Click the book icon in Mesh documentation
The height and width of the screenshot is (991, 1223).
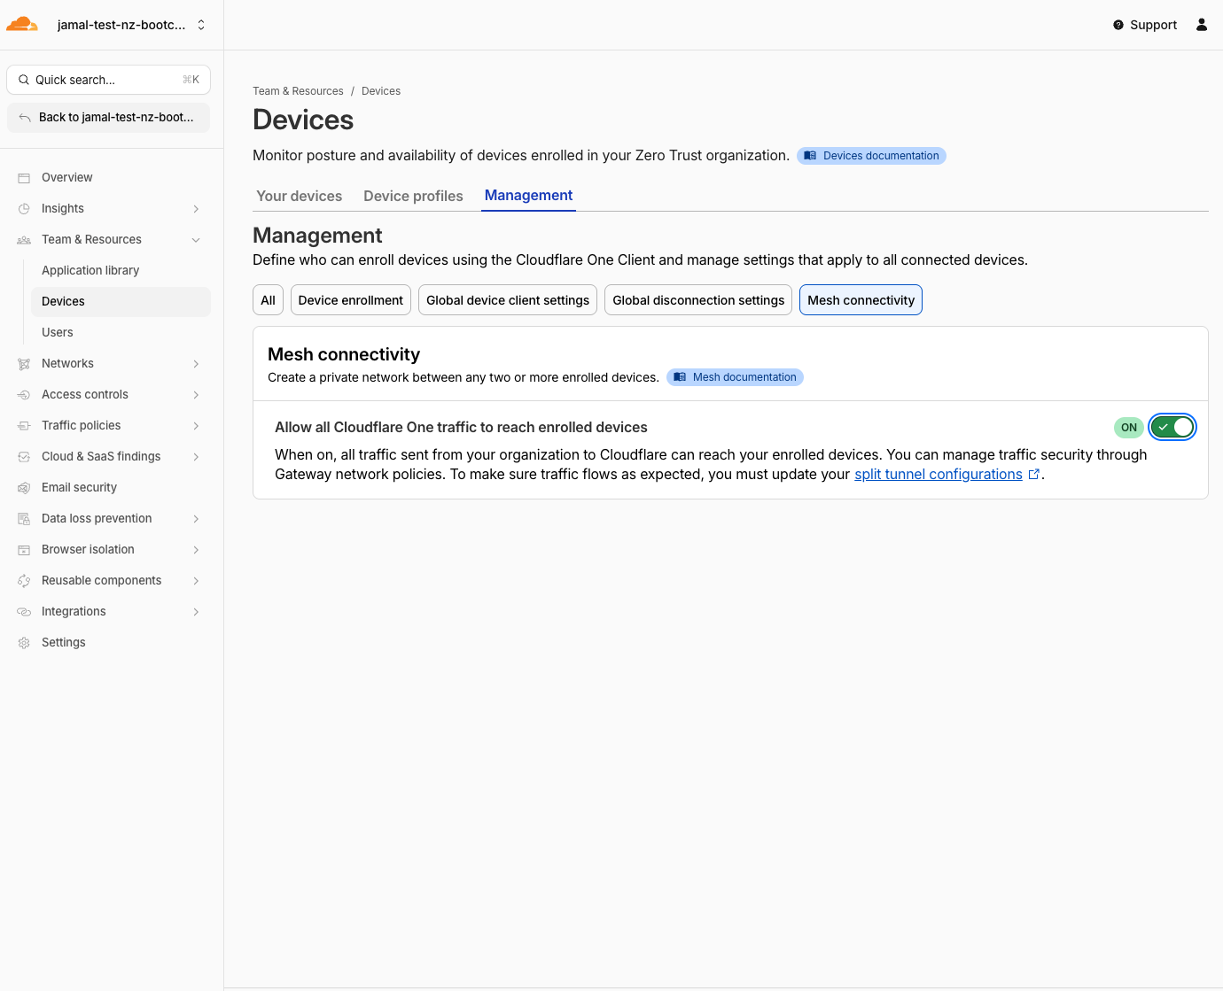click(x=680, y=377)
